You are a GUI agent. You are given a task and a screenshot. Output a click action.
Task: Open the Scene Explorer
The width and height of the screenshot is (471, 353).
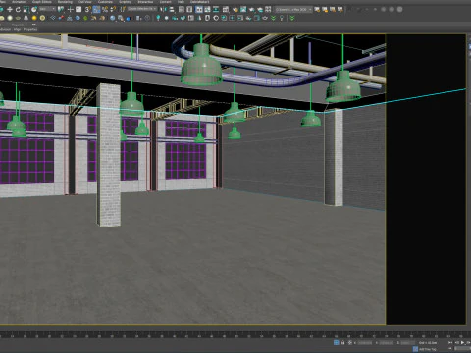point(182,9)
